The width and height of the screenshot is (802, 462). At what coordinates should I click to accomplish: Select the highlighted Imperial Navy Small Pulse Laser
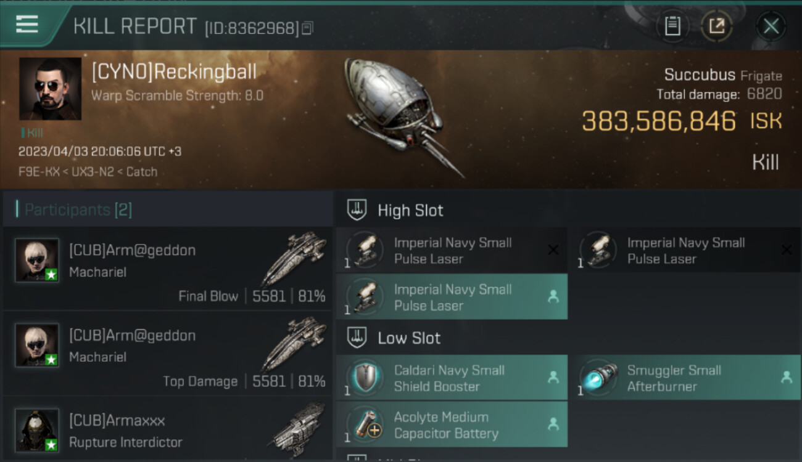[452, 297]
